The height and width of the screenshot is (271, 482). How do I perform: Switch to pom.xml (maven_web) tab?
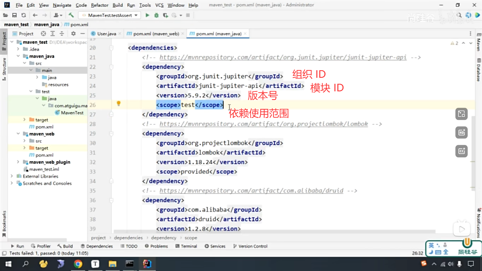point(156,34)
